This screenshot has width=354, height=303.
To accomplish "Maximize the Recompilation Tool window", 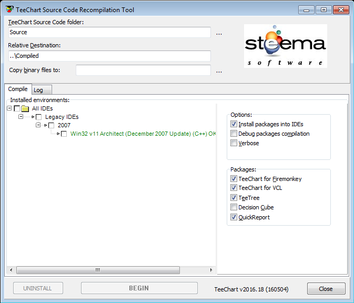I will tap(323, 10).
